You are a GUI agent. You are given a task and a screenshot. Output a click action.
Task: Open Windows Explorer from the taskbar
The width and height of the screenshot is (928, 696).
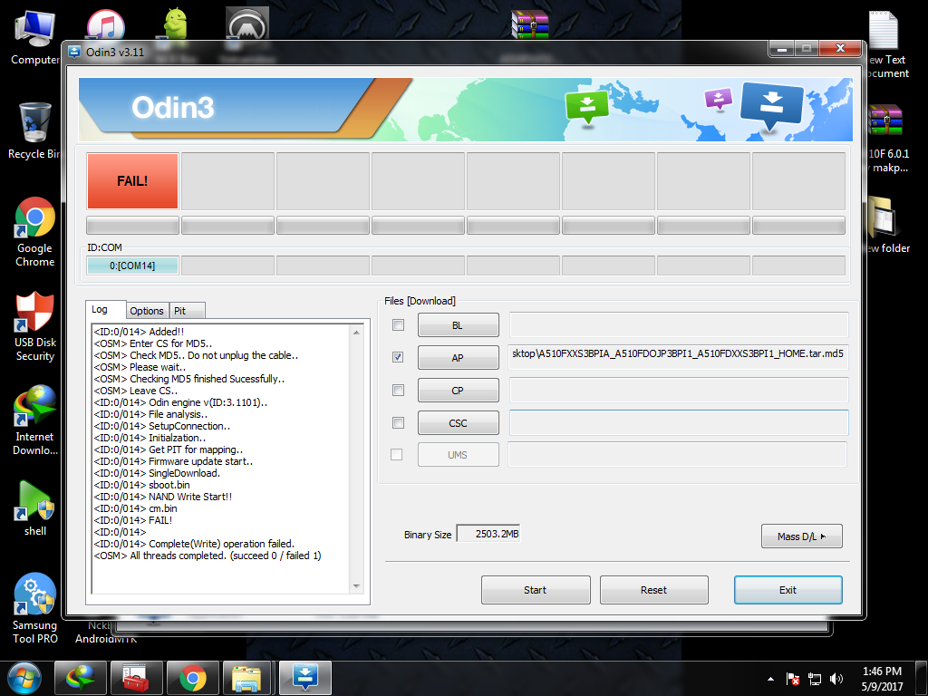[246, 677]
